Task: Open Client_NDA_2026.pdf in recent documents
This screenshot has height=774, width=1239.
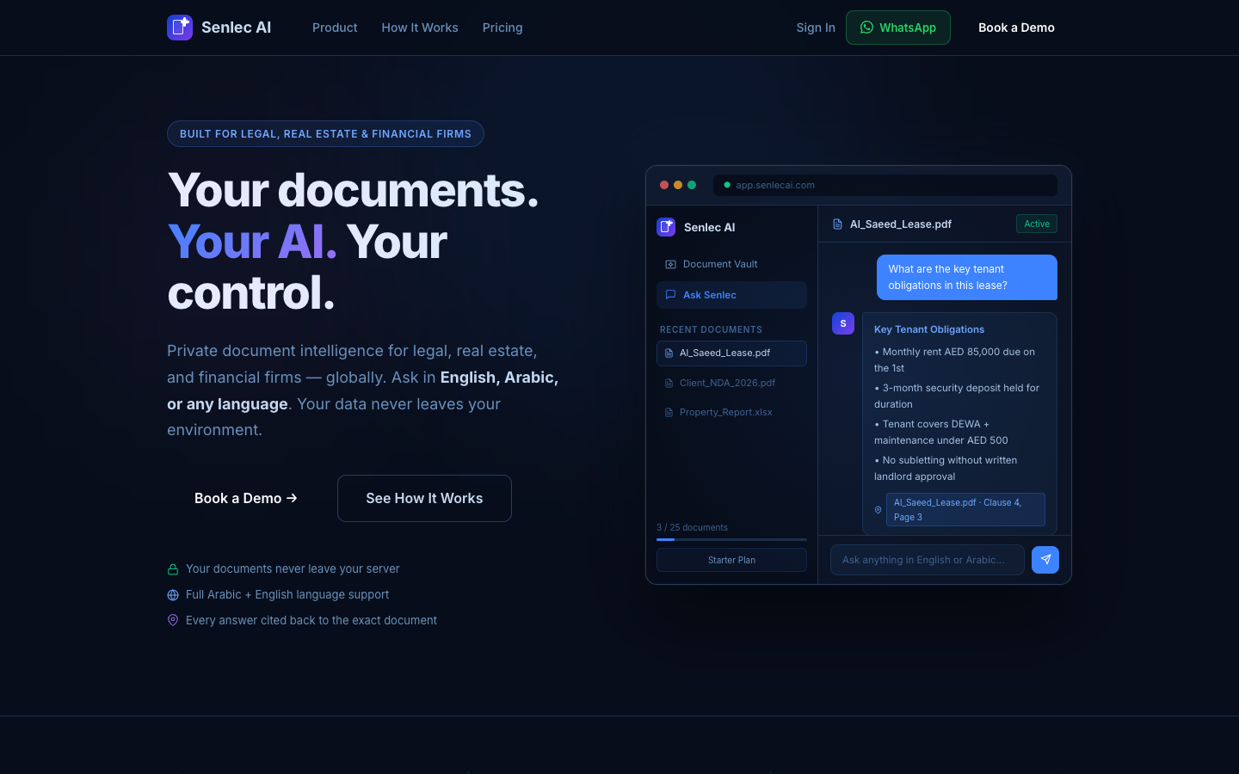Action: pos(731,384)
